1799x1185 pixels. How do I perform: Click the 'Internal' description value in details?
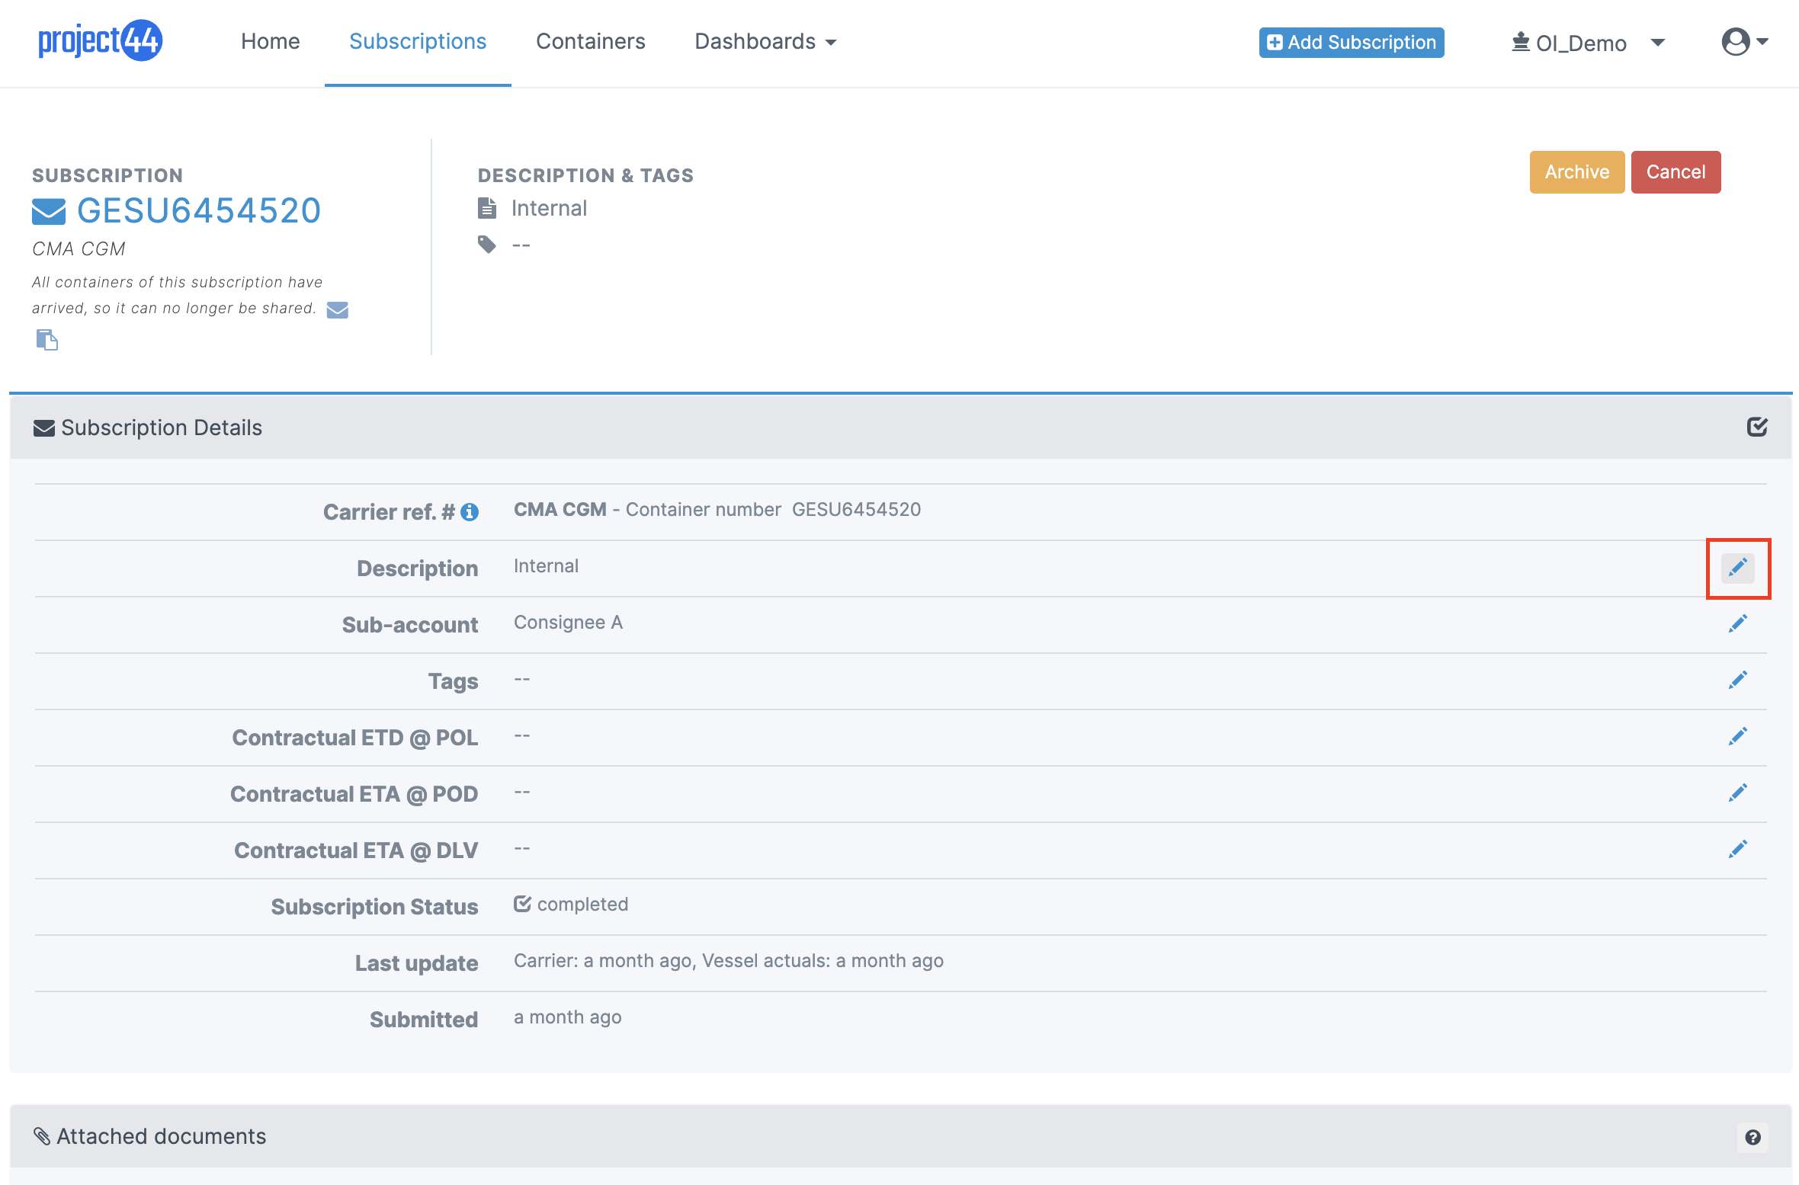pos(546,566)
